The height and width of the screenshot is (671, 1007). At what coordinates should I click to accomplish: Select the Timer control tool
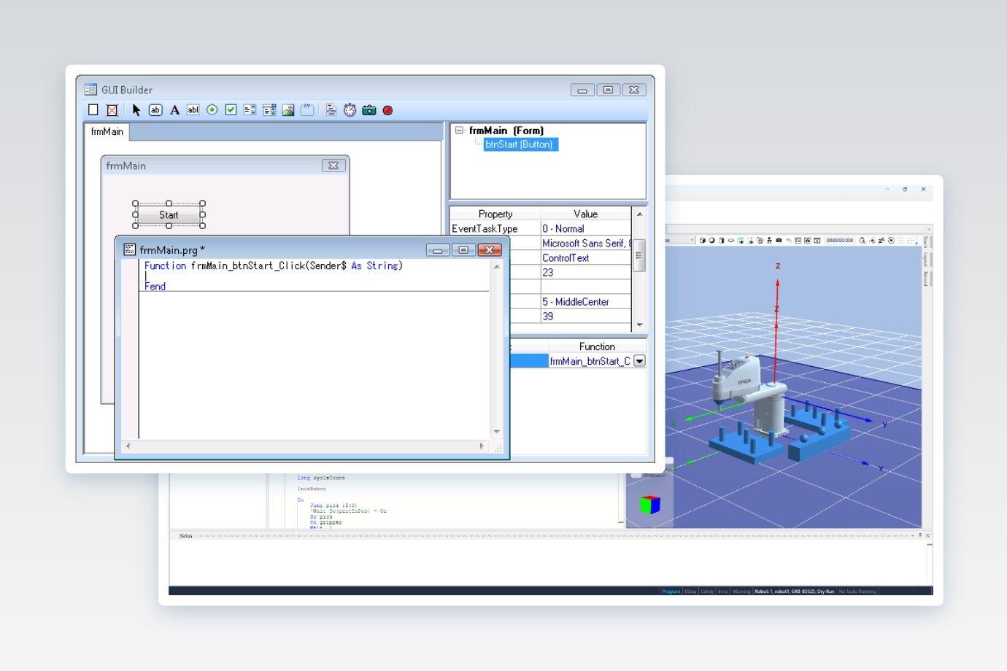[x=350, y=110]
